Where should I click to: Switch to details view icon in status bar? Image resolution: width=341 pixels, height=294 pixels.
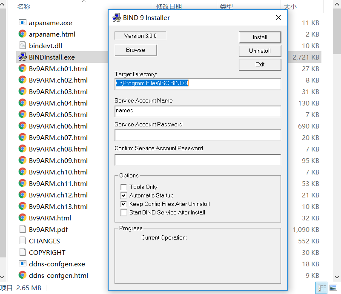click(x=321, y=288)
